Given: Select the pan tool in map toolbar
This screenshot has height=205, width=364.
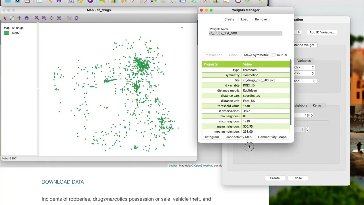Looking at the screenshot, I should tap(51, 18).
